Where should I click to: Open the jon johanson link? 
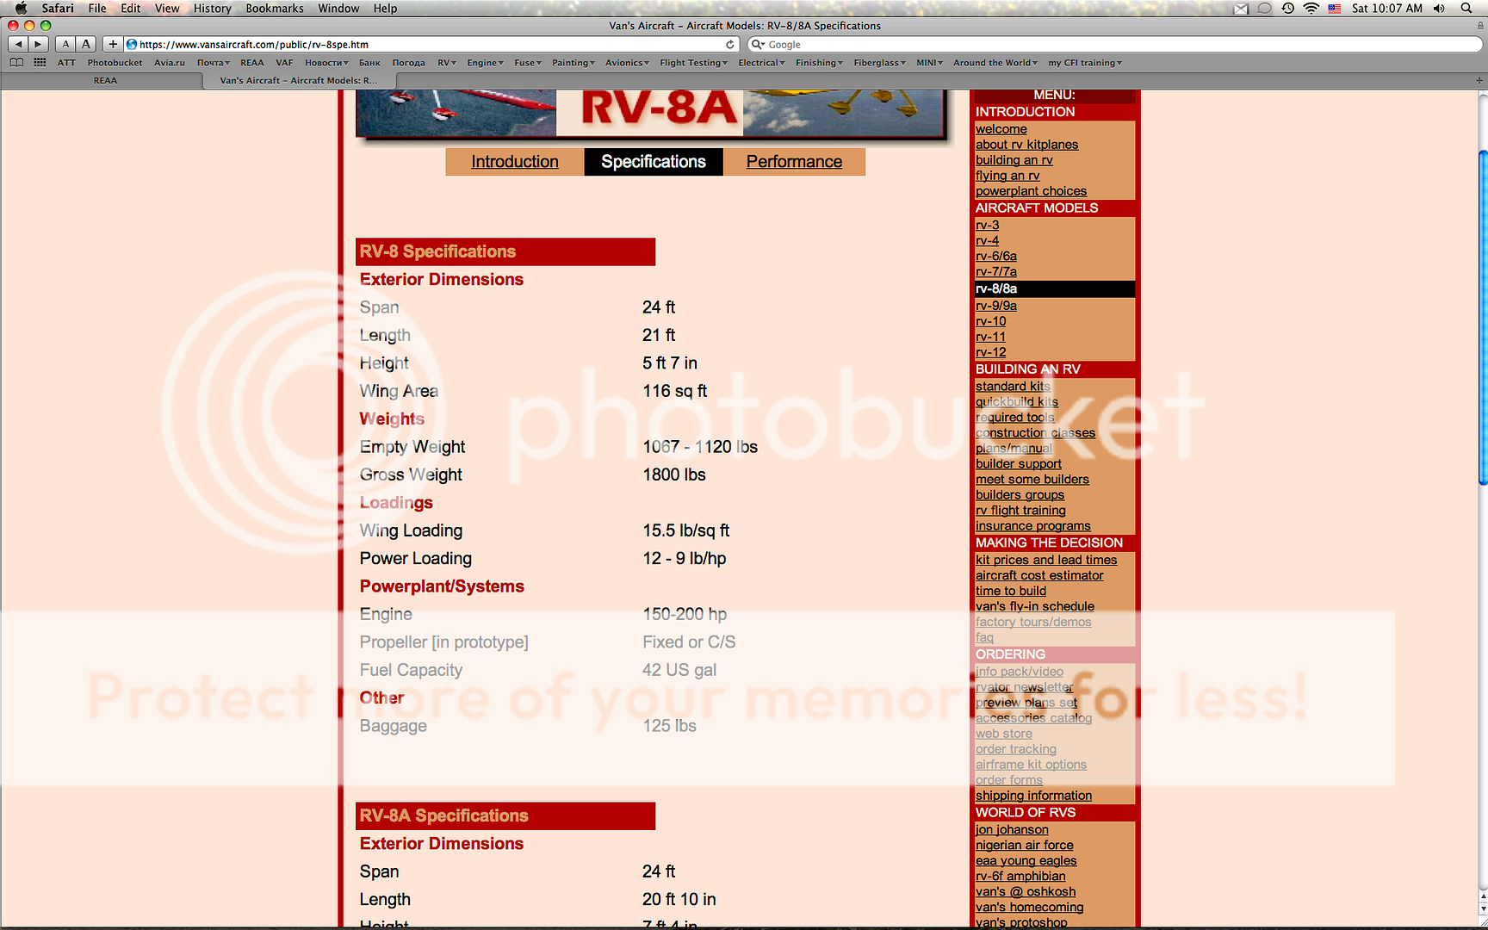point(1012,830)
